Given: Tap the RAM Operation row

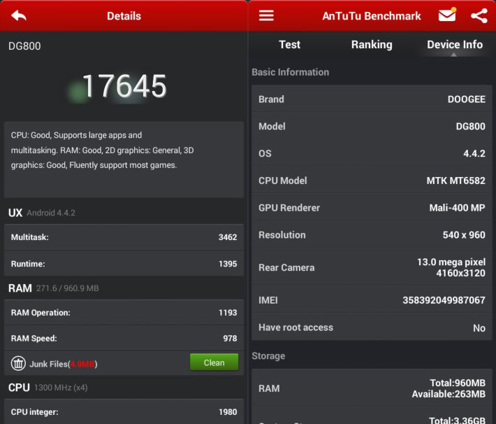Looking at the screenshot, I should (124, 313).
